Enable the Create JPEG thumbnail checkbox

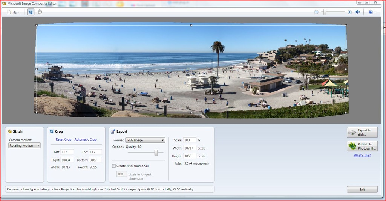(x=114, y=166)
